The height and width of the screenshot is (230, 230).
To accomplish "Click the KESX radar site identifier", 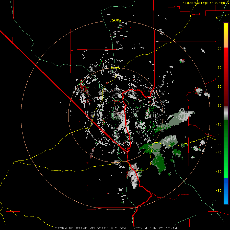I will click(x=138, y=228).
